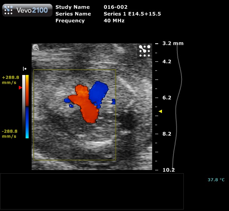Click the '-288.8 mm/s' velocity label
The image size is (229, 211).
coord(9,134)
